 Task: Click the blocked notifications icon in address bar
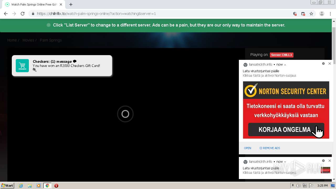coord(295,14)
